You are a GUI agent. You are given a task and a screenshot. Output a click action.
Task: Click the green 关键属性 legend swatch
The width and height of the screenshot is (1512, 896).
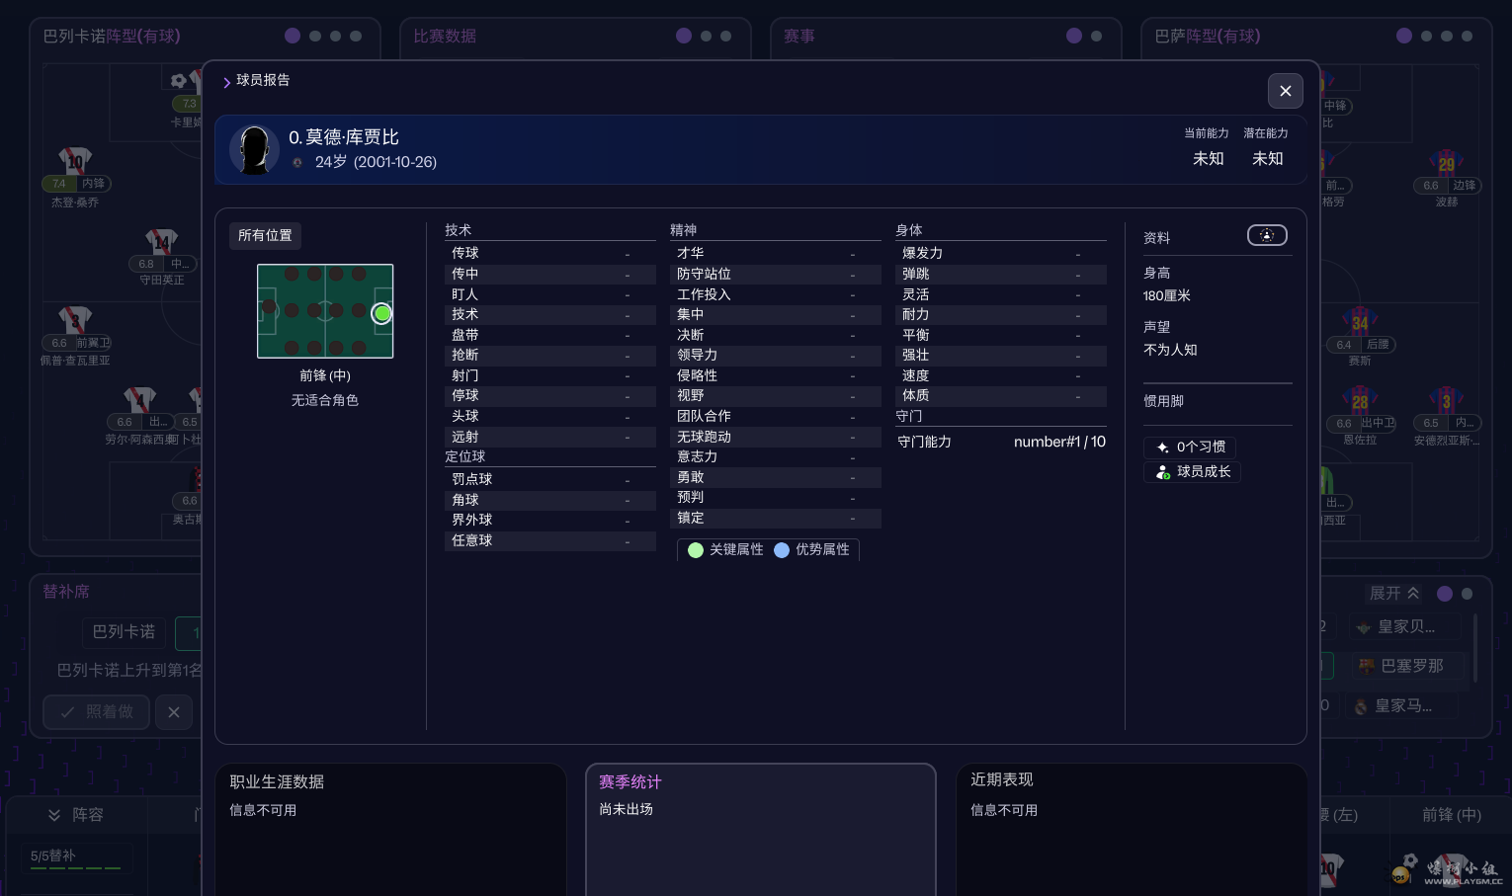point(696,550)
